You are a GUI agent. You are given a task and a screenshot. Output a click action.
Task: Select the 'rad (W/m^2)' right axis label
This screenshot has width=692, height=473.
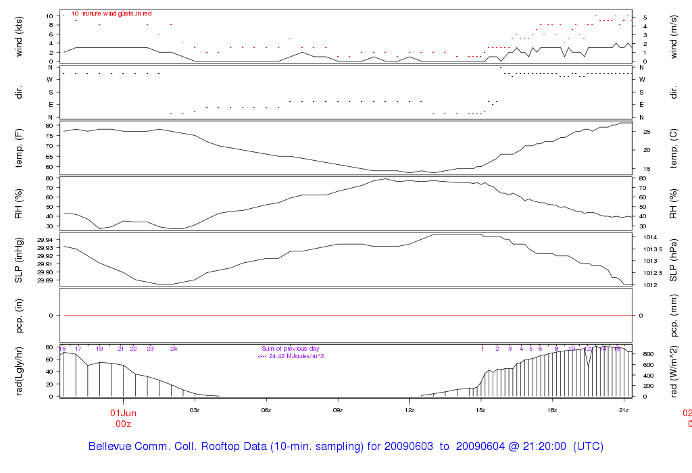point(674,372)
